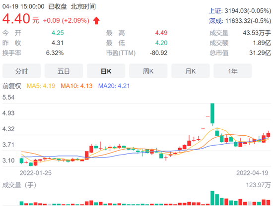Click the tallest green volume bar
This screenshot has height=210, width=273.
212,198
